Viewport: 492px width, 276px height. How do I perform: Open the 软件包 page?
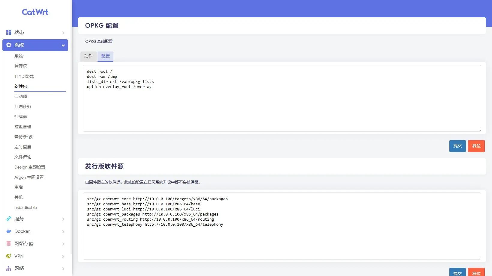(21, 86)
